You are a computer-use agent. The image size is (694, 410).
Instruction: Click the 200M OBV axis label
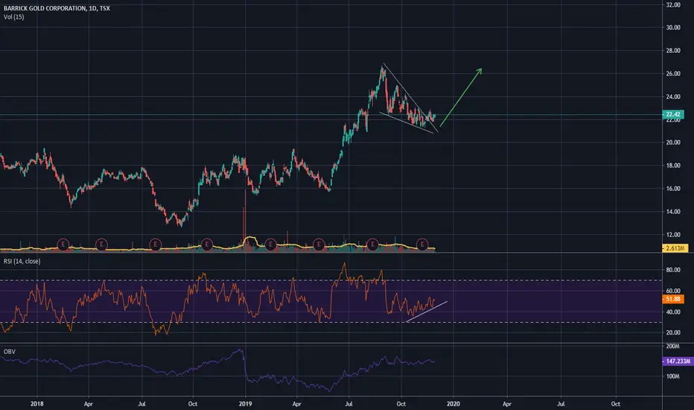pos(672,346)
